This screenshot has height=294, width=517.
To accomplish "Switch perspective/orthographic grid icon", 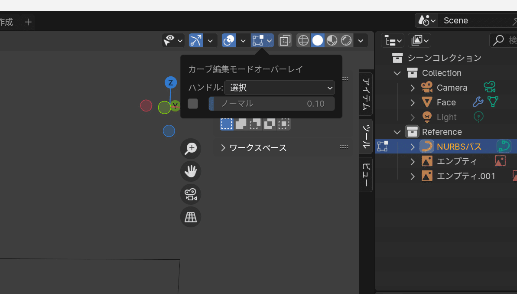I will (x=191, y=217).
